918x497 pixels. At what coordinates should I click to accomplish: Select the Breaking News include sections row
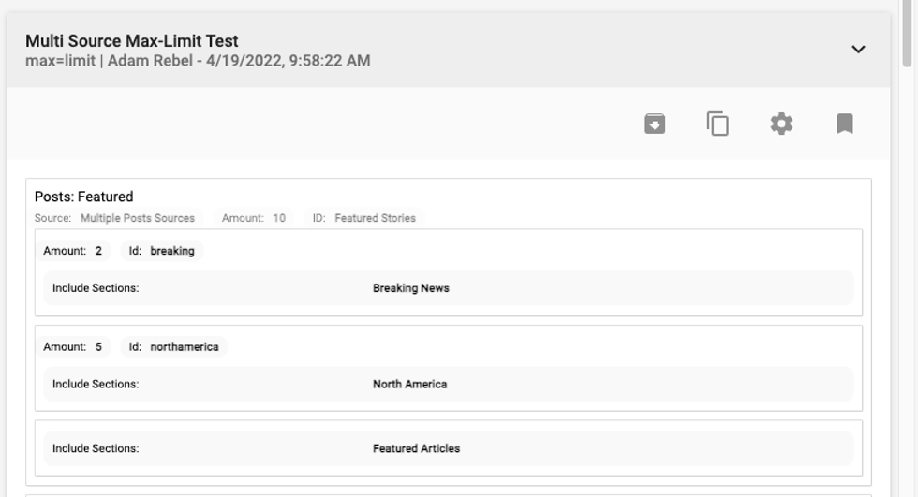coord(448,288)
